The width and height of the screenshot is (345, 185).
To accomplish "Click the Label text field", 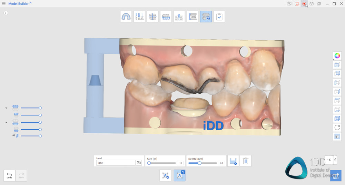I will tap(116, 163).
